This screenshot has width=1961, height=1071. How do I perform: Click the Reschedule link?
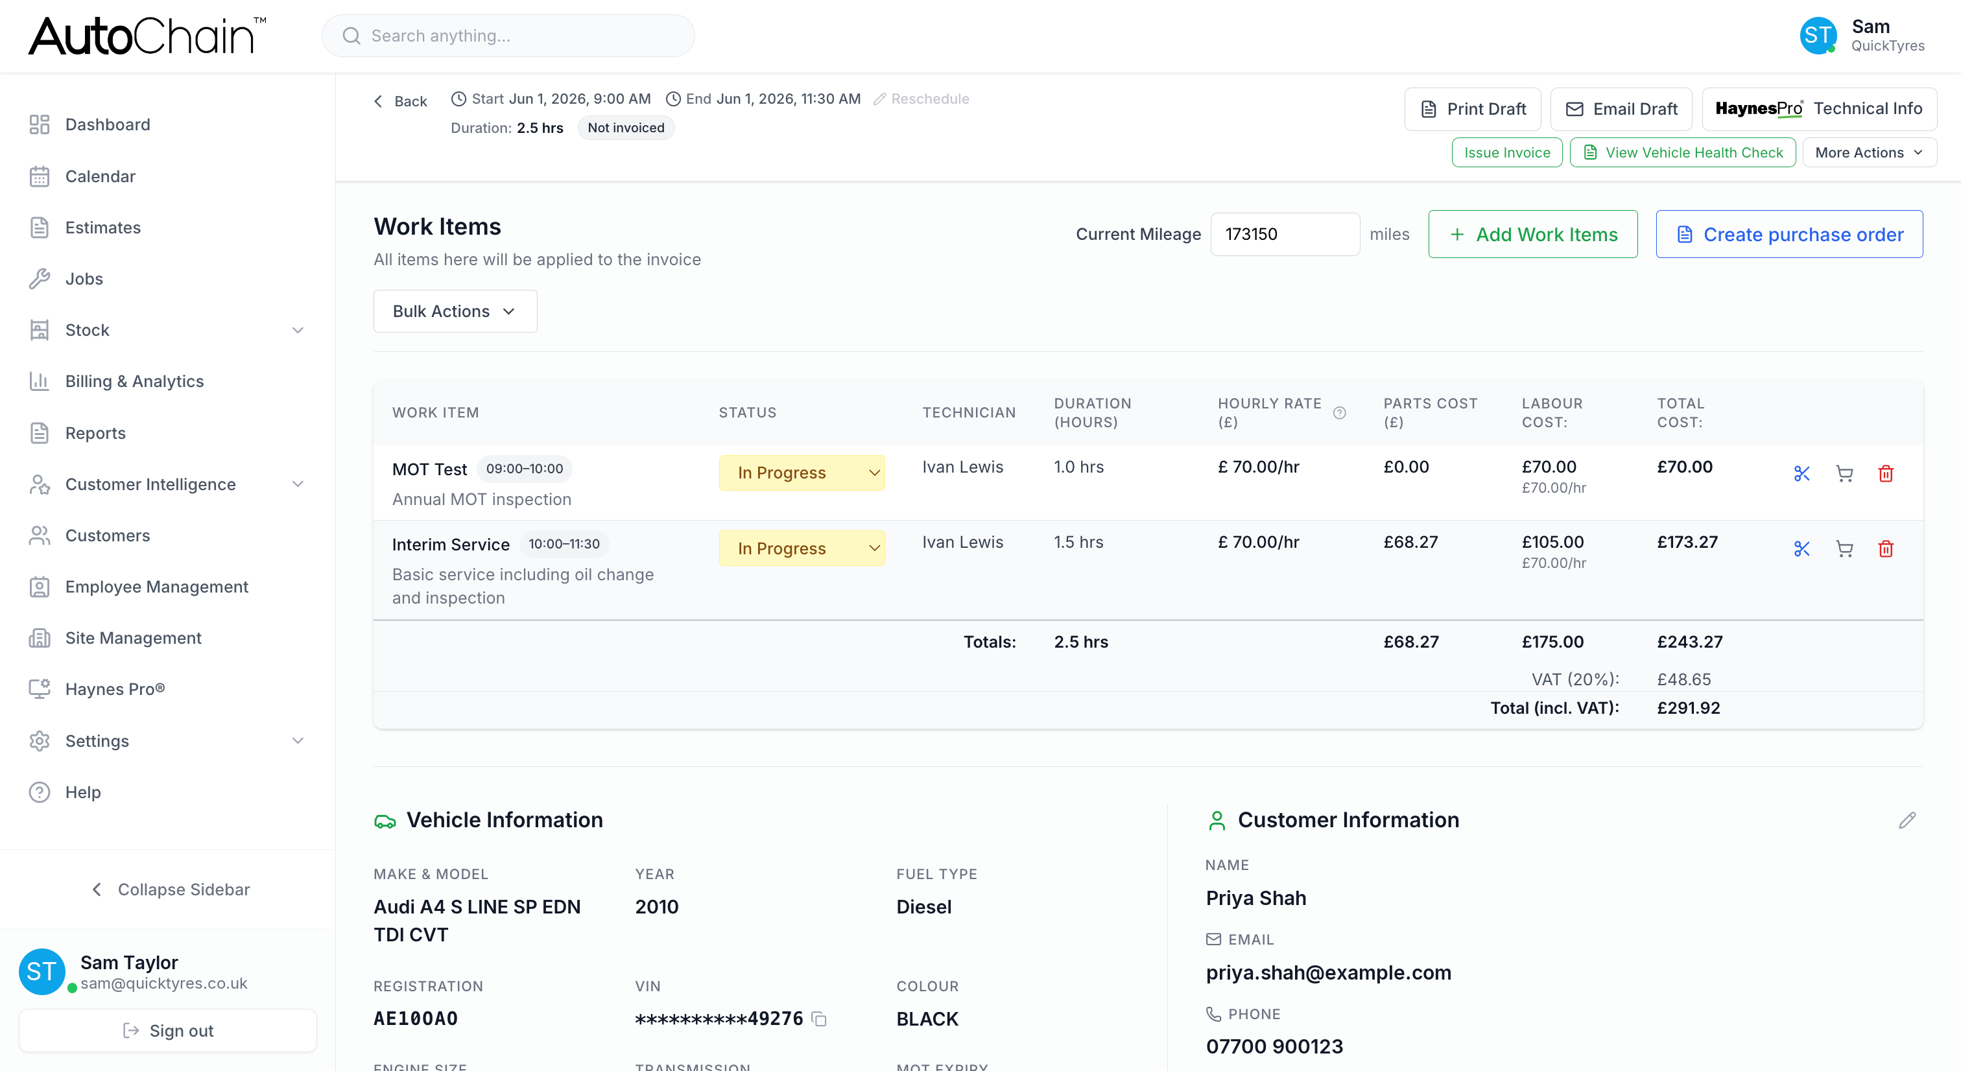coord(921,98)
